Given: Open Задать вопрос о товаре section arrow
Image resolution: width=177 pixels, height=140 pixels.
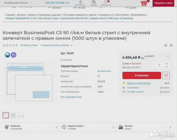Looking at the screenshot, I should pos(113,127).
